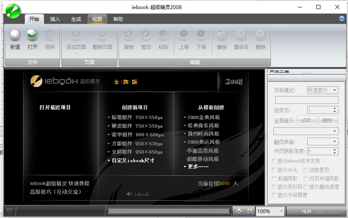Image resolution: width=348 pixels, height=218 pixels.
Task: Select 自定义iebook尺寸 link
Action: pyautogui.click(x=133, y=161)
